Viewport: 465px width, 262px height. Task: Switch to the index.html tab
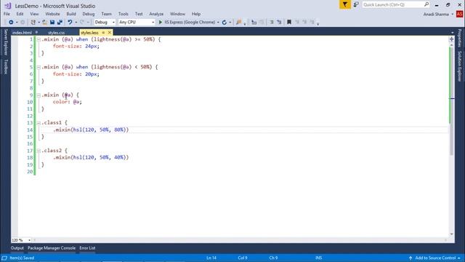tap(22, 33)
